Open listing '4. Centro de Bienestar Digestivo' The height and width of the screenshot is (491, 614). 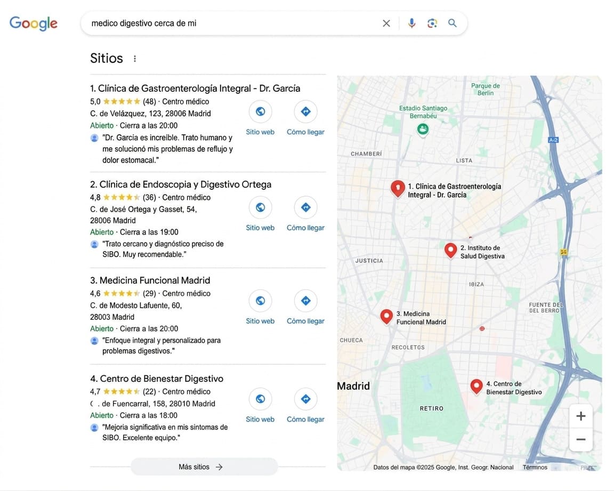pos(157,379)
